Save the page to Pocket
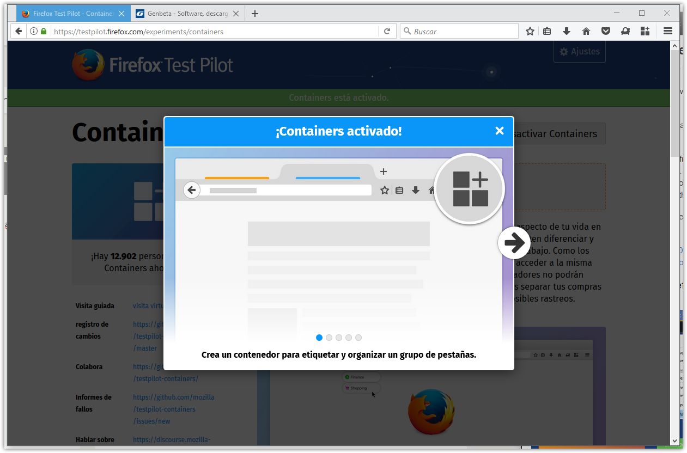The width and height of the screenshot is (687, 453). (x=606, y=31)
